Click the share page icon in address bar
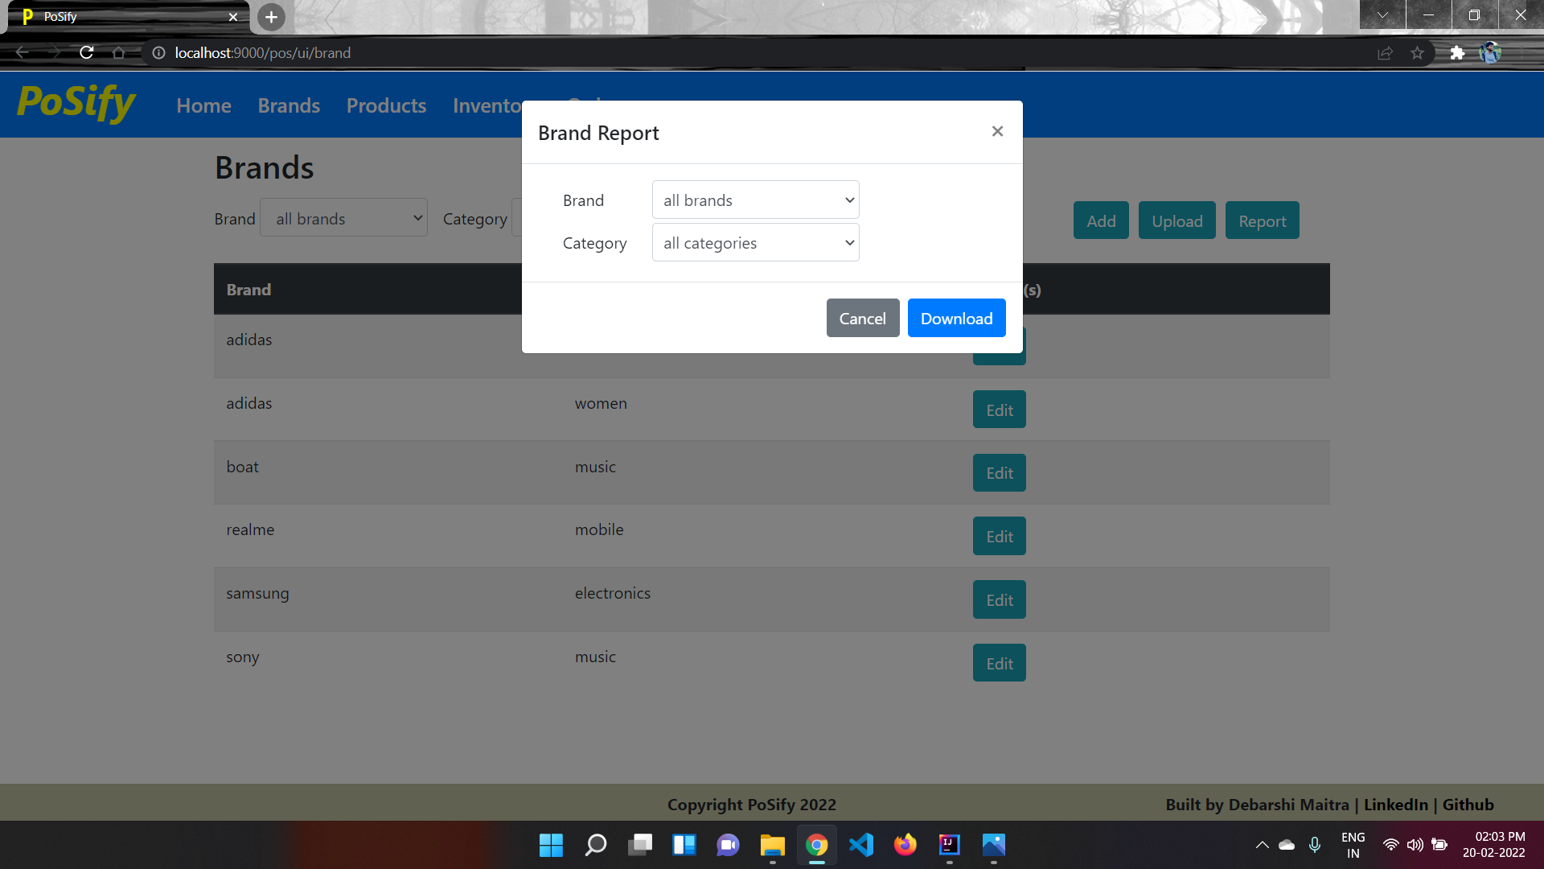 pos(1385,53)
